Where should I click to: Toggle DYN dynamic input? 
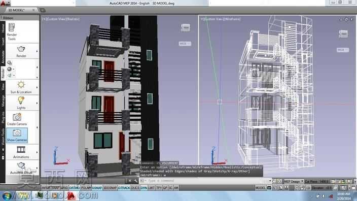tap(144, 188)
